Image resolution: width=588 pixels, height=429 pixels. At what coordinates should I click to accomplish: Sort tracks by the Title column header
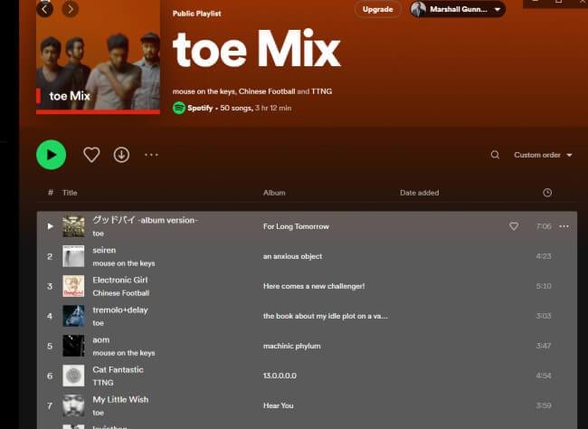70,193
